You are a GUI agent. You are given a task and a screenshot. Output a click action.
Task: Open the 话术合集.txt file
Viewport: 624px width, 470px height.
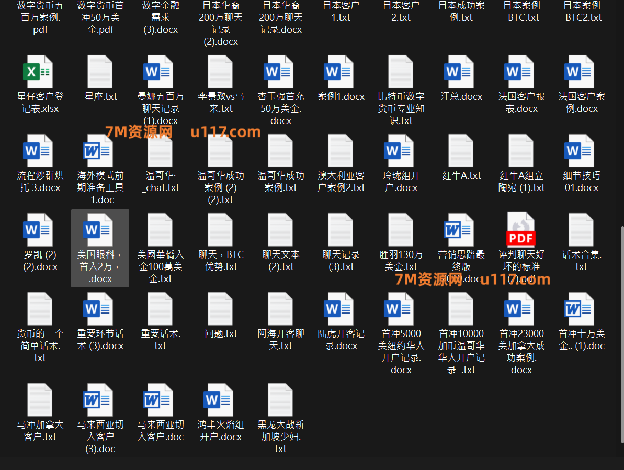click(581, 231)
